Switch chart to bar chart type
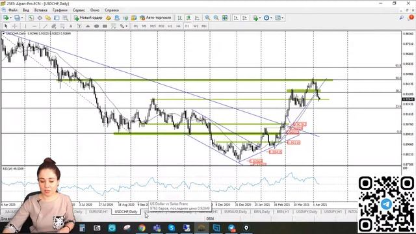This screenshot has width=416, height=234. pyautogui.click(x=180, y=18)
